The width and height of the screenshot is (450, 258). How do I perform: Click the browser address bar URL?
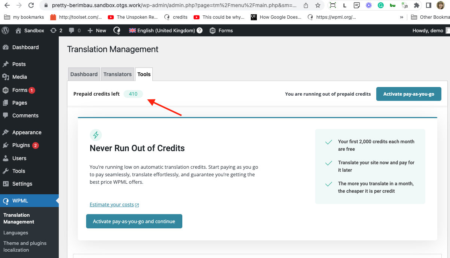click(174, 5)
